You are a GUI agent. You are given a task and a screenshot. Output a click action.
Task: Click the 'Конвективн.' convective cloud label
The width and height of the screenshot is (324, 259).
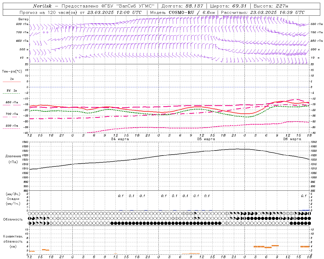click(13, 236)
